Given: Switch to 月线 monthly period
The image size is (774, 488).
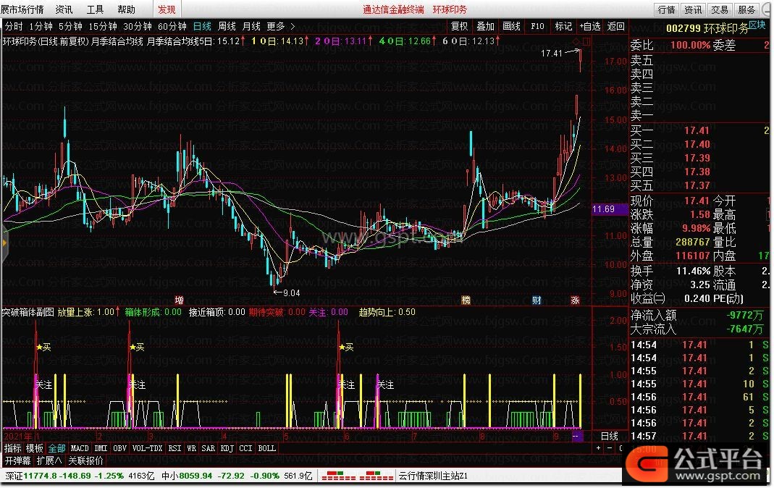Looking at the screenshot, I should coord(251,26).
